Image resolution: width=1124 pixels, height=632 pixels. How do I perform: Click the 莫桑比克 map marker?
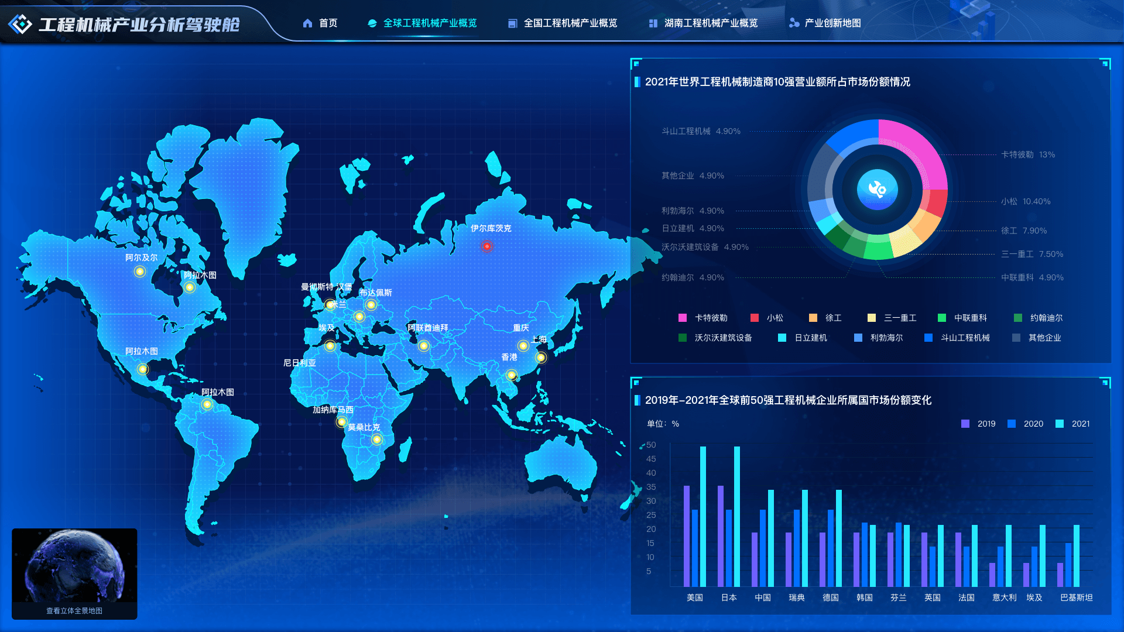(x=376, y=439)
